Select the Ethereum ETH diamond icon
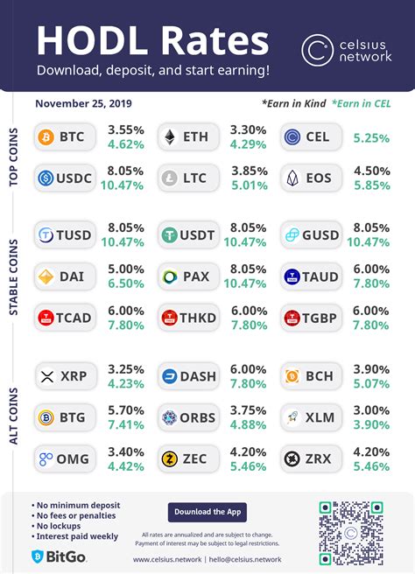 click(x=170, y=137)
